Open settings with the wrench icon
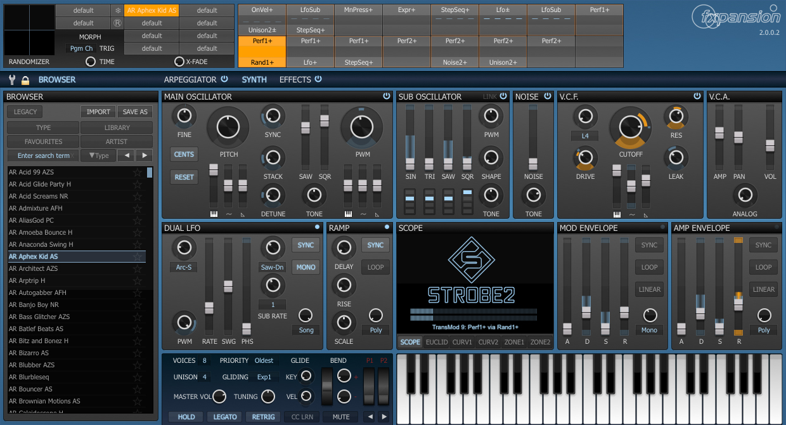Image resolution: width=786 pixels, height=425 pixels. tap(11, 80)
